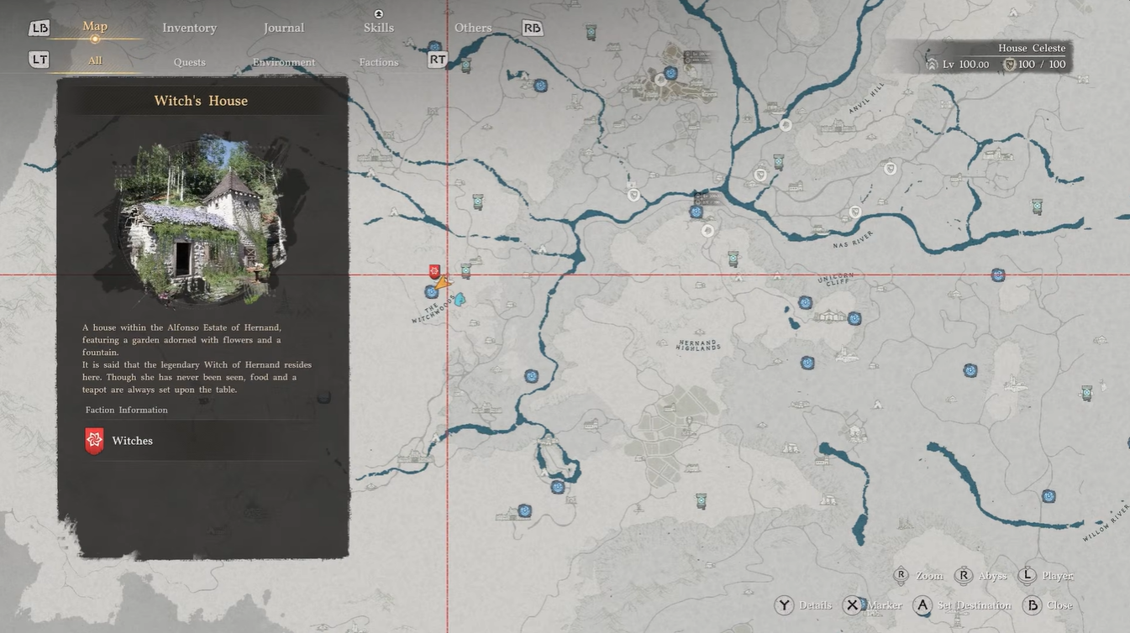The height and width of the screenshot is (633, 1130).
Task: Select the red Witches shield marker on map
Action: point(434,271)
